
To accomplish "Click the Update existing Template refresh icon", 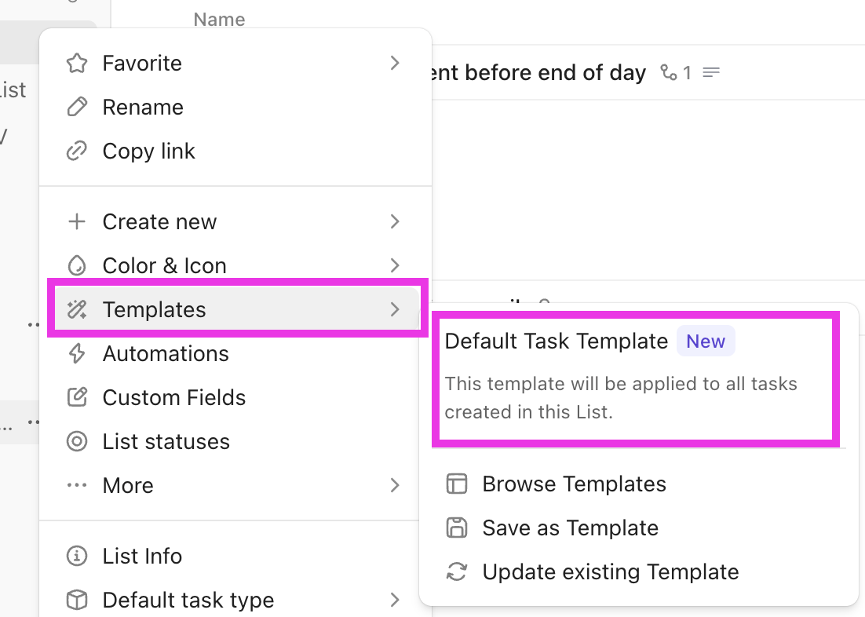I will (456, 572).
